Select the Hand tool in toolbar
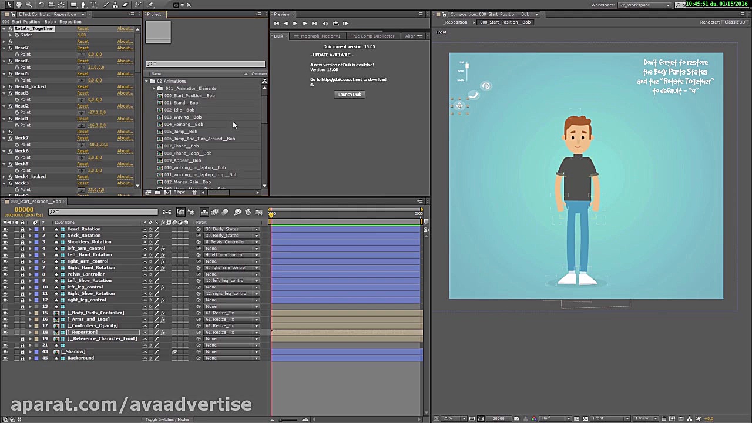The width and height of the screenshot is (752, 423). click(19, 5)
